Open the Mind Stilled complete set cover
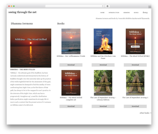Image resolution: width=158 pixels, height=134 pixels. [x=71, y=83]
